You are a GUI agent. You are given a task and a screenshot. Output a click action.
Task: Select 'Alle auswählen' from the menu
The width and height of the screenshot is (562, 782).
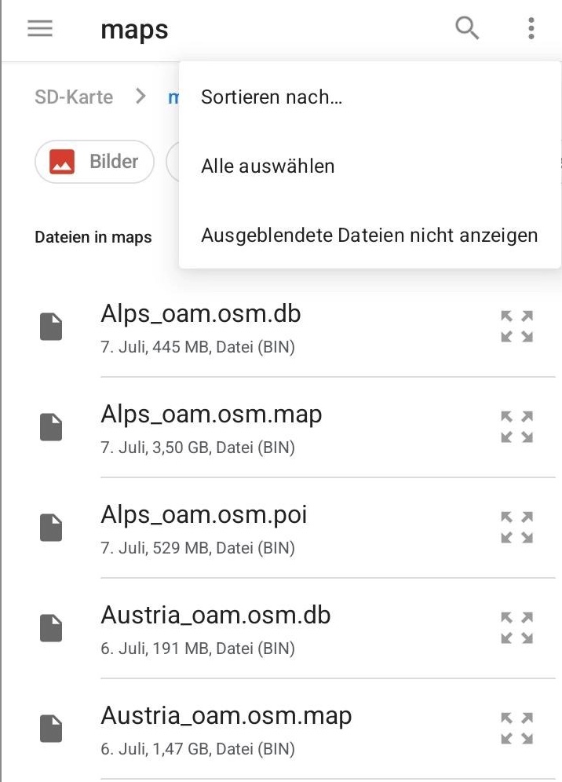pyautogui.click(x=268, y=166)
